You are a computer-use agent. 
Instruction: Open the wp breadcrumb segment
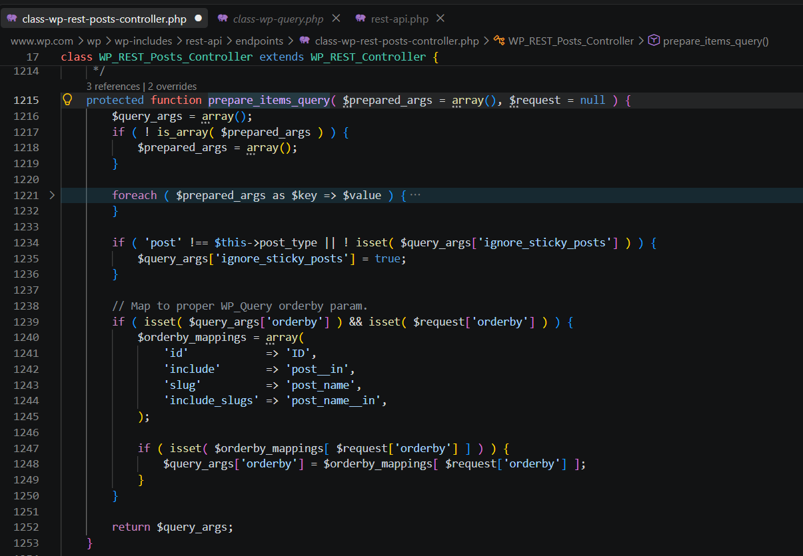pos(93,41)
